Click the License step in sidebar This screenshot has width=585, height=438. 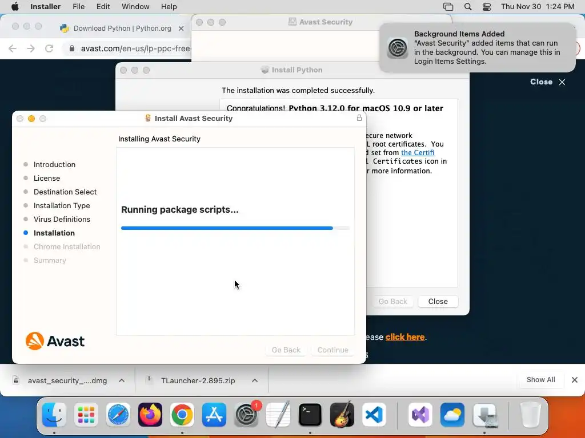[x=47, y=178]
